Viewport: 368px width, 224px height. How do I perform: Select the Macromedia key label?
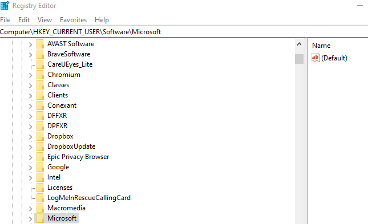[x=66, y=208]
